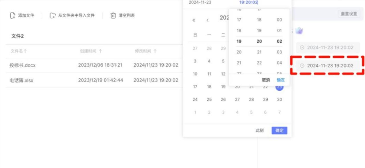Click the lower 2024-11-23 19:20:02 datetime field
This screenshot has height=168, width=365.
pos(328,66)
